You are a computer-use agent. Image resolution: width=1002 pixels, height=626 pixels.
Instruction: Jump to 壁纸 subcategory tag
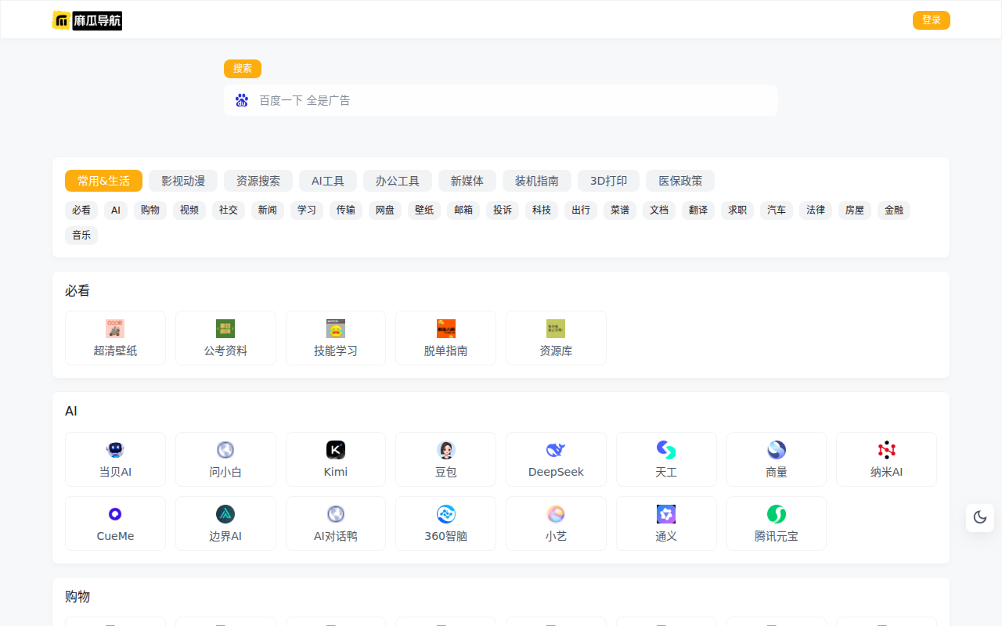pos(424,210)
